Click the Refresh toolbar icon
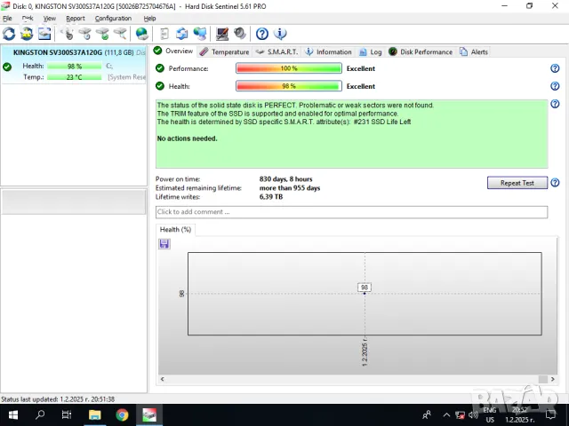569x426 pixels. click(9, 34)
